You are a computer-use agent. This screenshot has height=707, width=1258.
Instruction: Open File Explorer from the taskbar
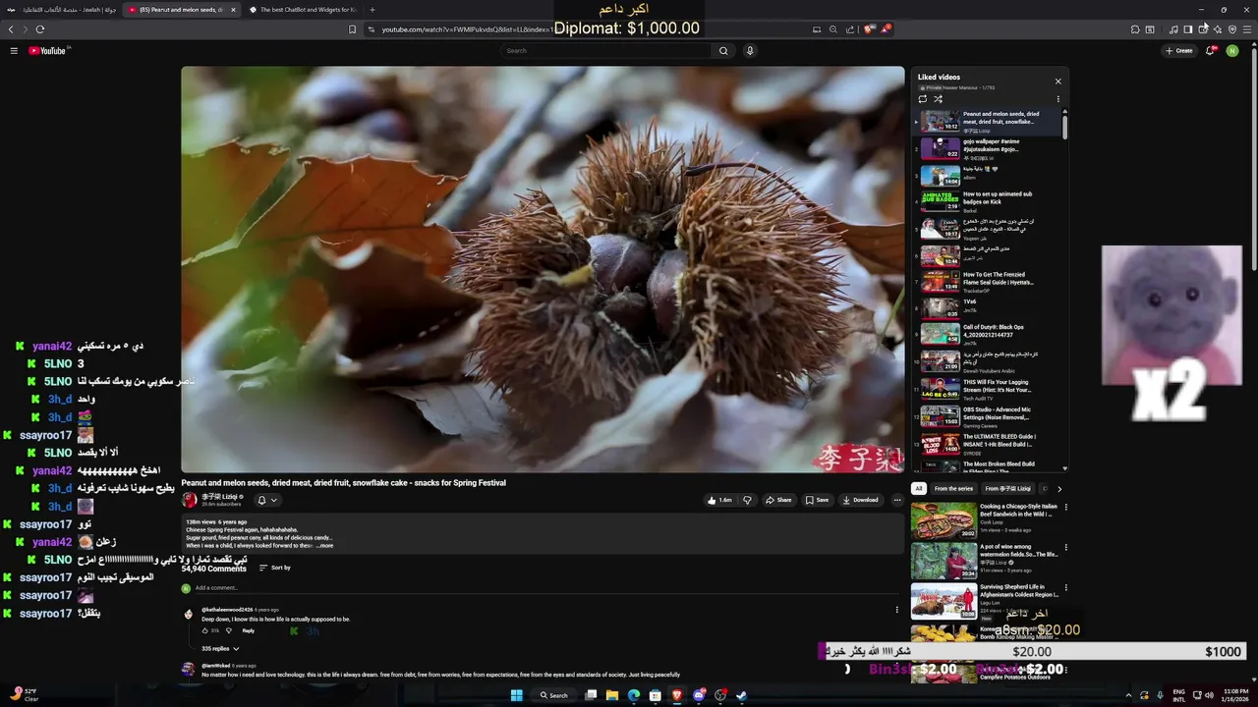tap(611, 695)
